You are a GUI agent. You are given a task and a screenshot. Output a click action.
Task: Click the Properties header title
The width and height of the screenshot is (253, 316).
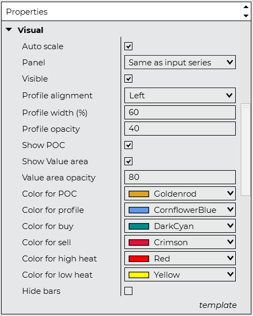pos(27,12)
